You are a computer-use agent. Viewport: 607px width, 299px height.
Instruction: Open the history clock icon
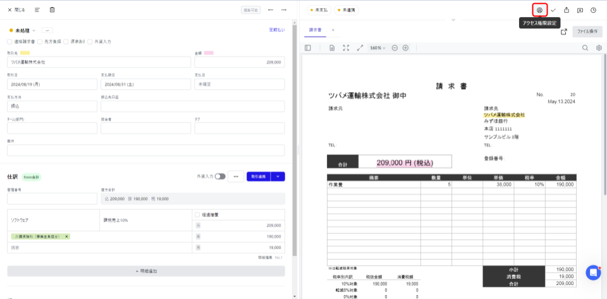tap(594, 10)
